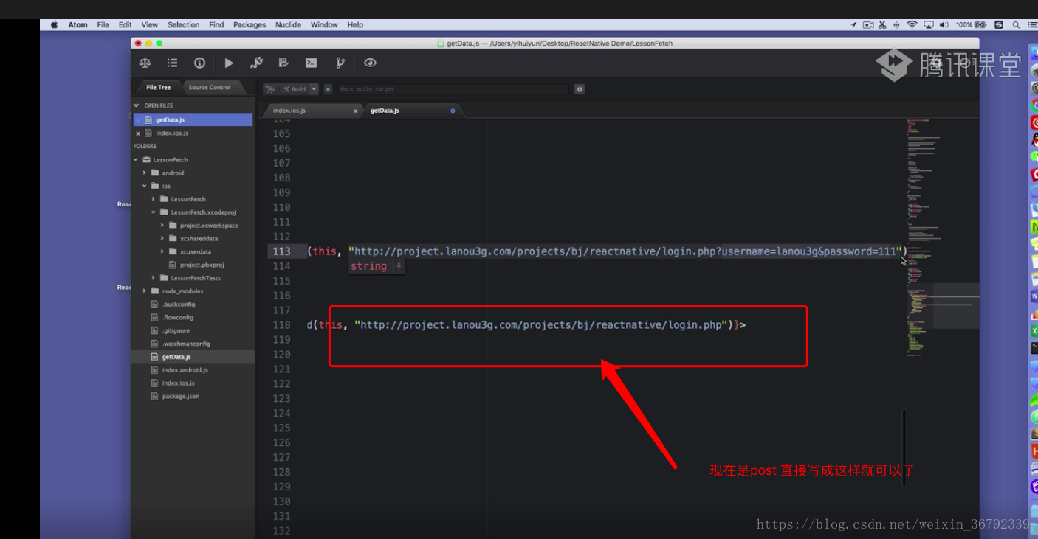Click the Buck build target input field
Viewport: 1038px width, 539px height.
[453, 89]
